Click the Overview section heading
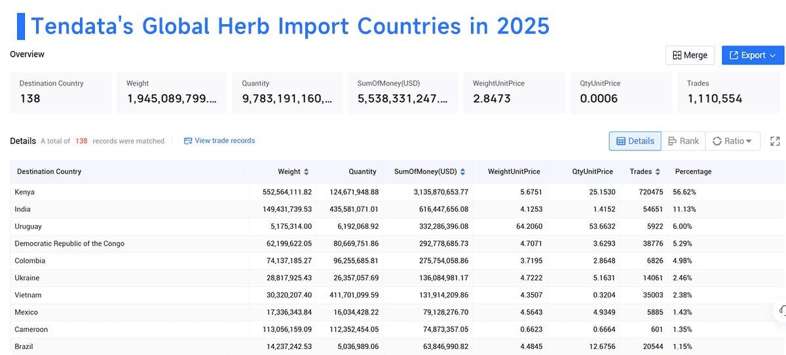The image size is (786, 355). click(x=28, y=54)
